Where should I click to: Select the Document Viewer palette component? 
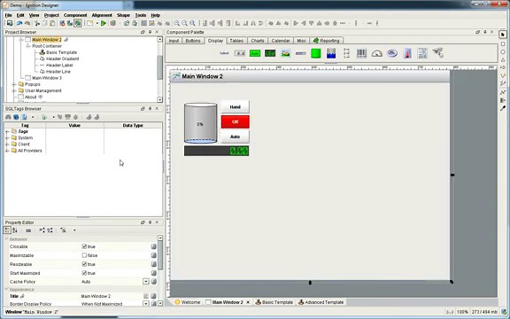click(x=422, y=53)
